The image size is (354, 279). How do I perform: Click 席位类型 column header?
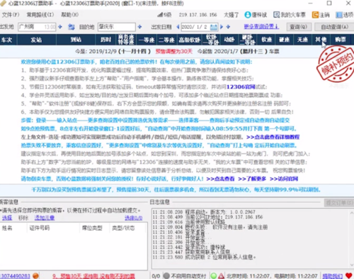coord(95,228)
